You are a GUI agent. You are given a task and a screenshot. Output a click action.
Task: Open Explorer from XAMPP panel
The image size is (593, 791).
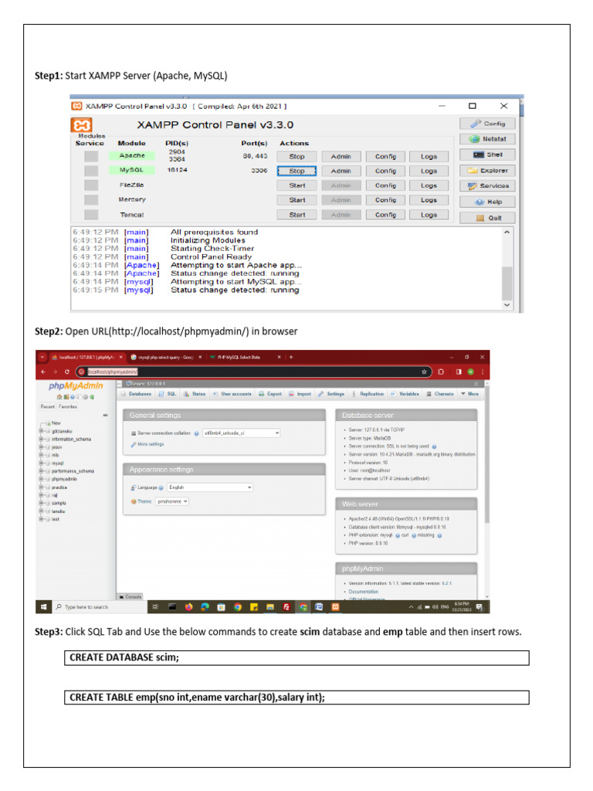pyautogui.click(x=487, y=171)
